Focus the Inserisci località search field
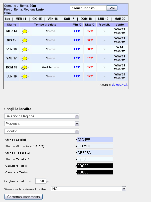Image resolution: width=151 pixels, height=202 pixels. (88, 8)
